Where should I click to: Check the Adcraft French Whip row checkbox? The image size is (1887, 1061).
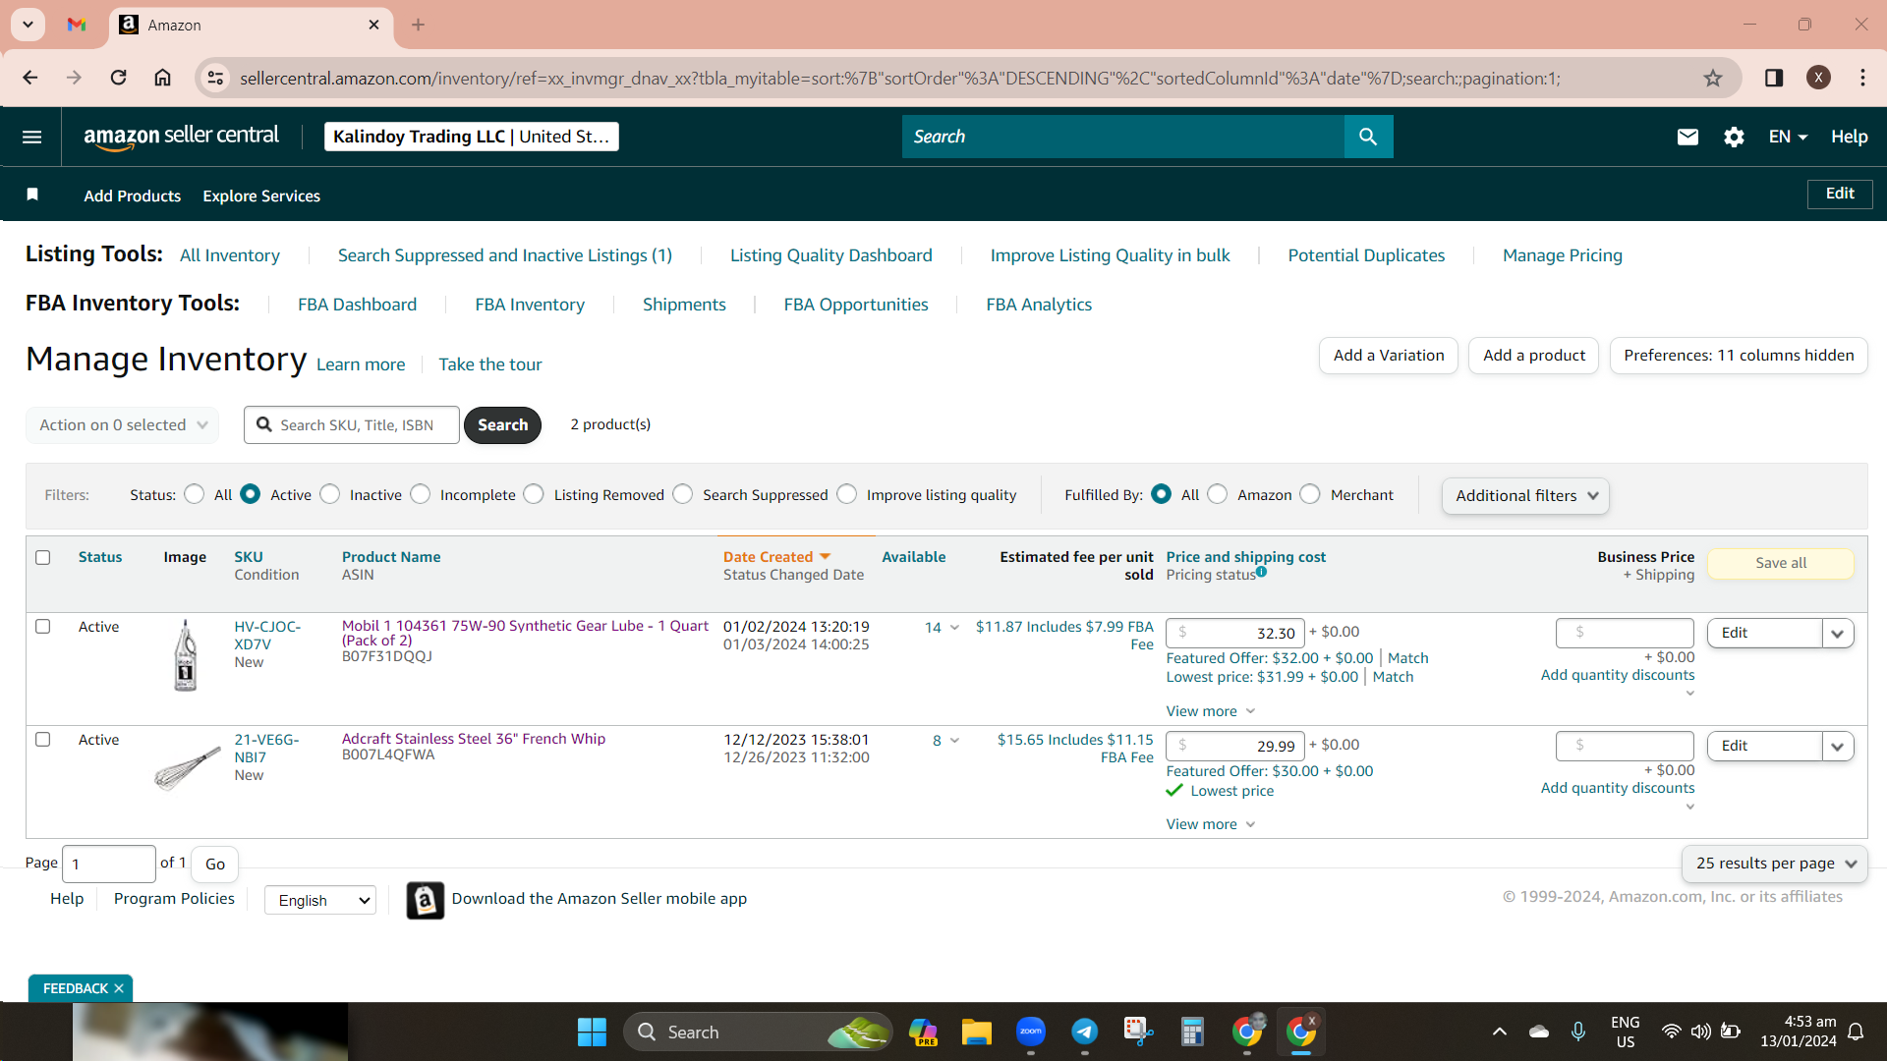pos(43,739)
